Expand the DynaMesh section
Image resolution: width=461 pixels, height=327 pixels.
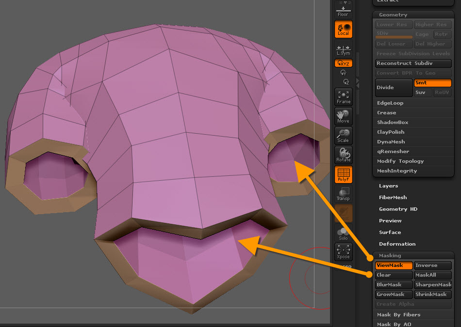(391, 142)
